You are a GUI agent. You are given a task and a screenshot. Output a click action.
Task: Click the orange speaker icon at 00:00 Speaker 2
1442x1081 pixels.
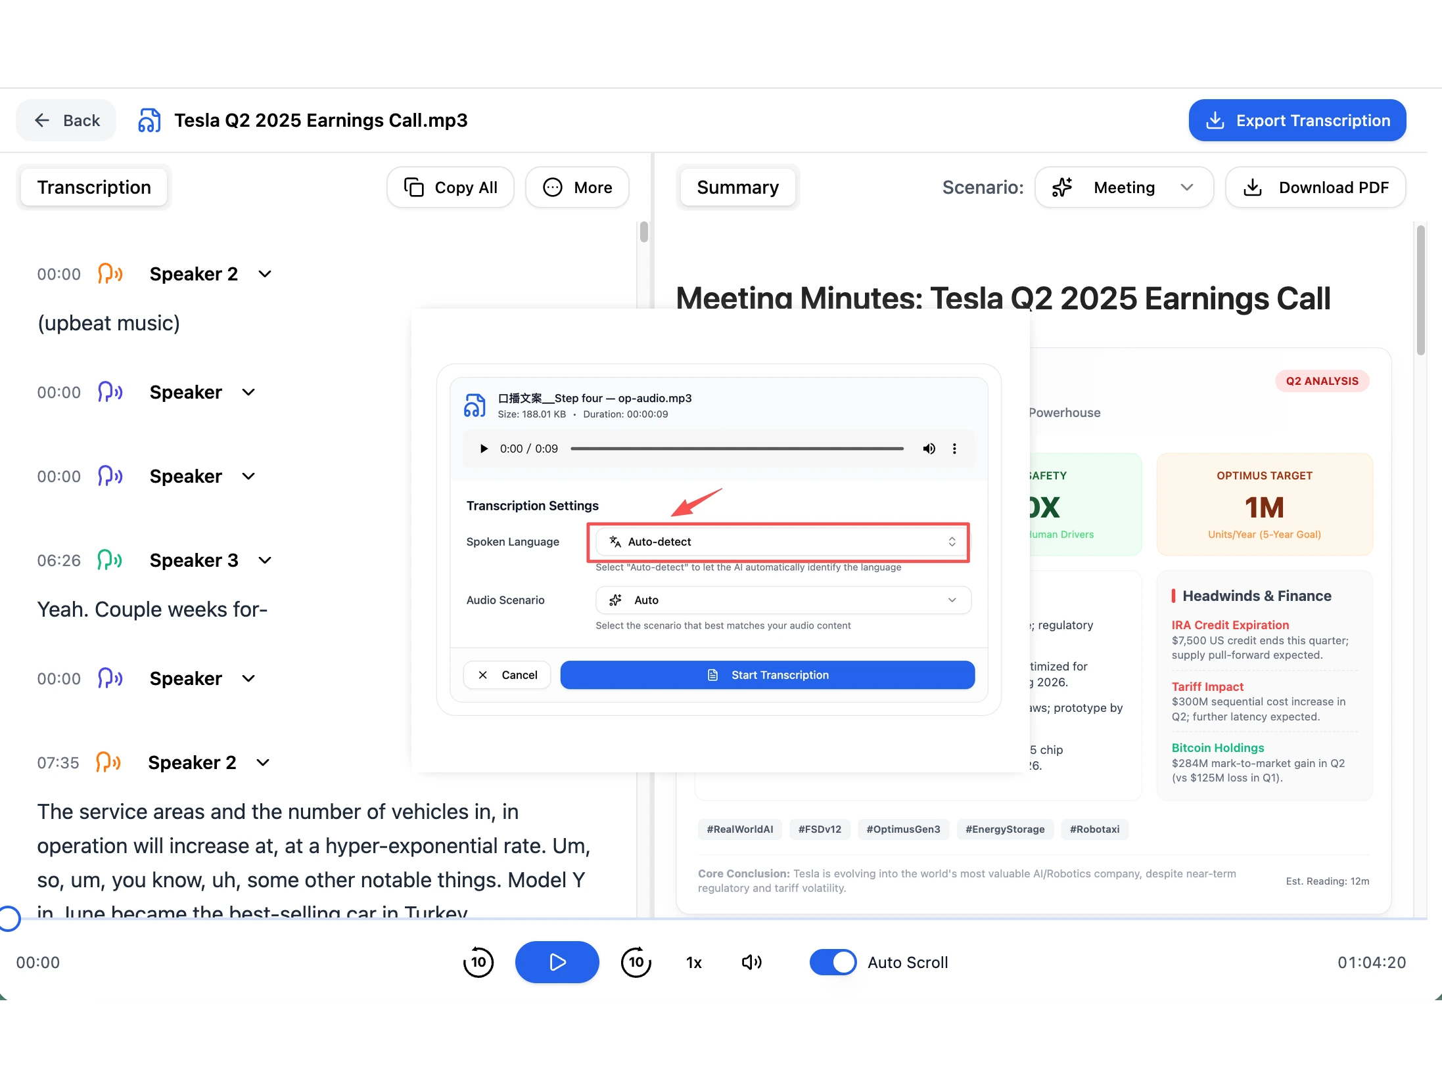pyautogui.click(x=110, y=273)
